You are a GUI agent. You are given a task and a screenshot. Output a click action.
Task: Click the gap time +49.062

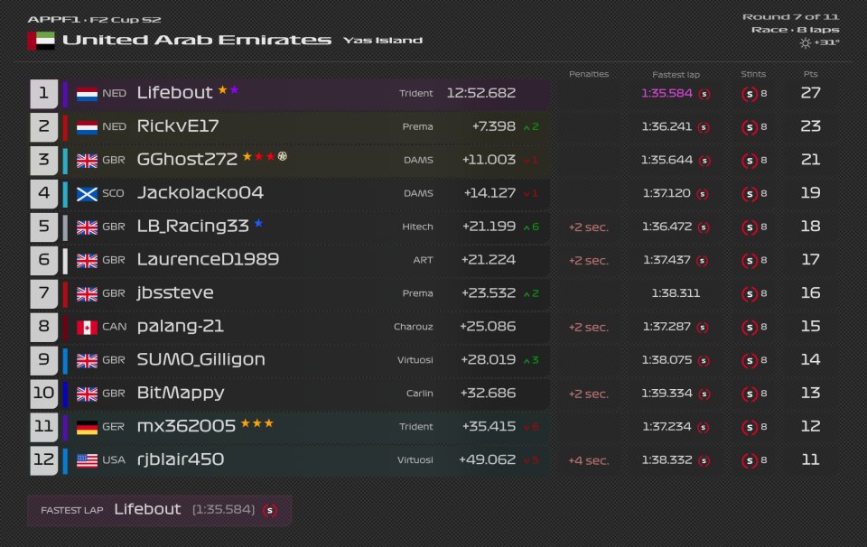[487, 459]
